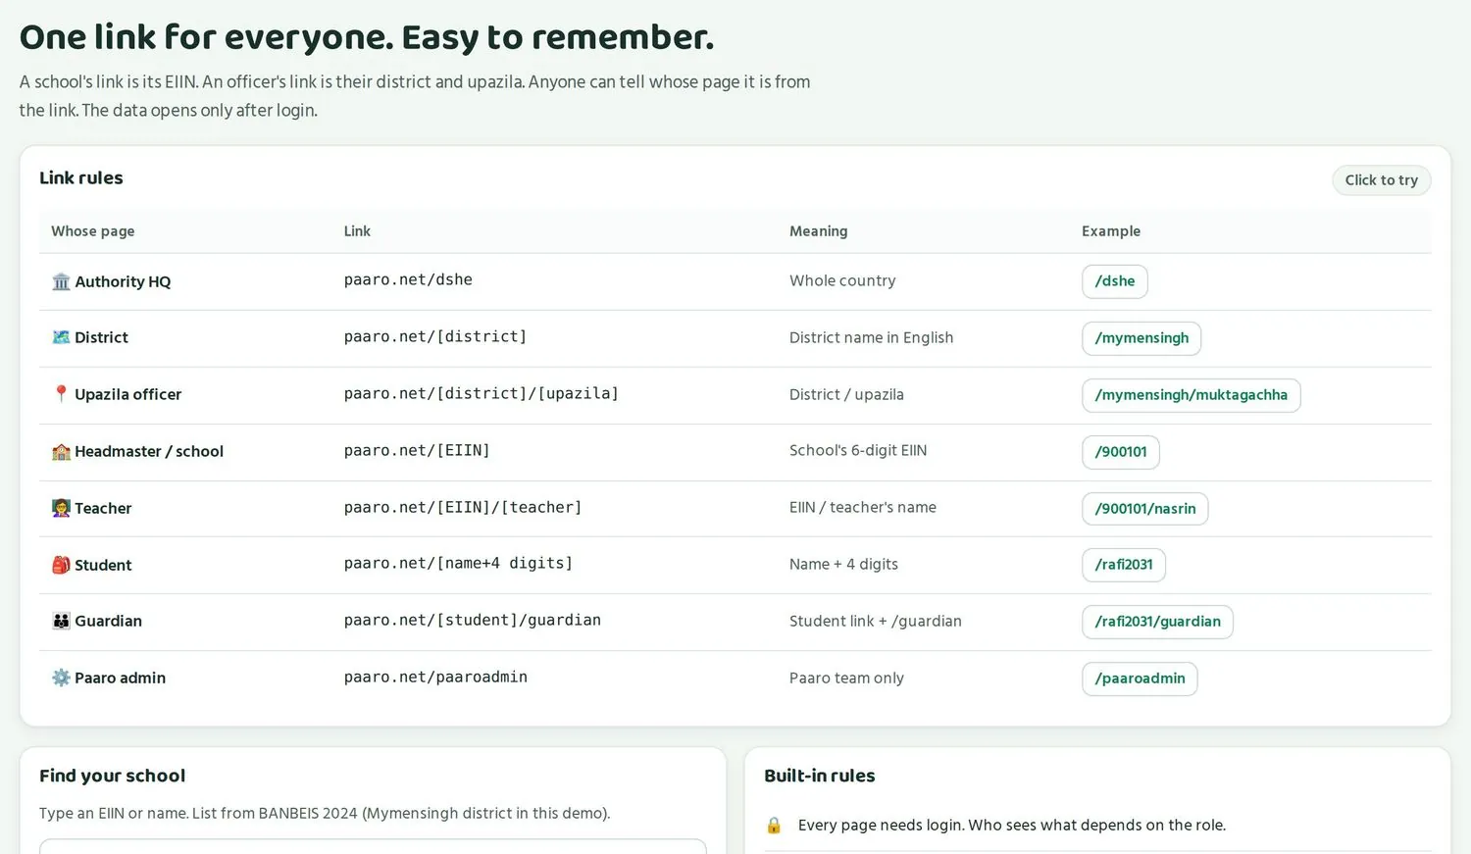
Task: Click the Student backpack icon
Action: pos(61,565)
